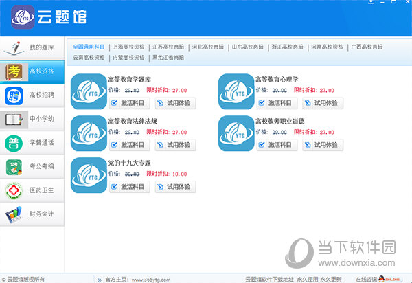
Task: Click the 在线咨询 label
Action: click(367, 279)
